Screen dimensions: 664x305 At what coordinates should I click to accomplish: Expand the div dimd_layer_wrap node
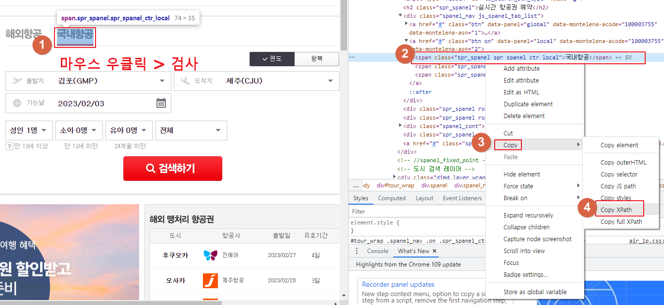(395, 176)
